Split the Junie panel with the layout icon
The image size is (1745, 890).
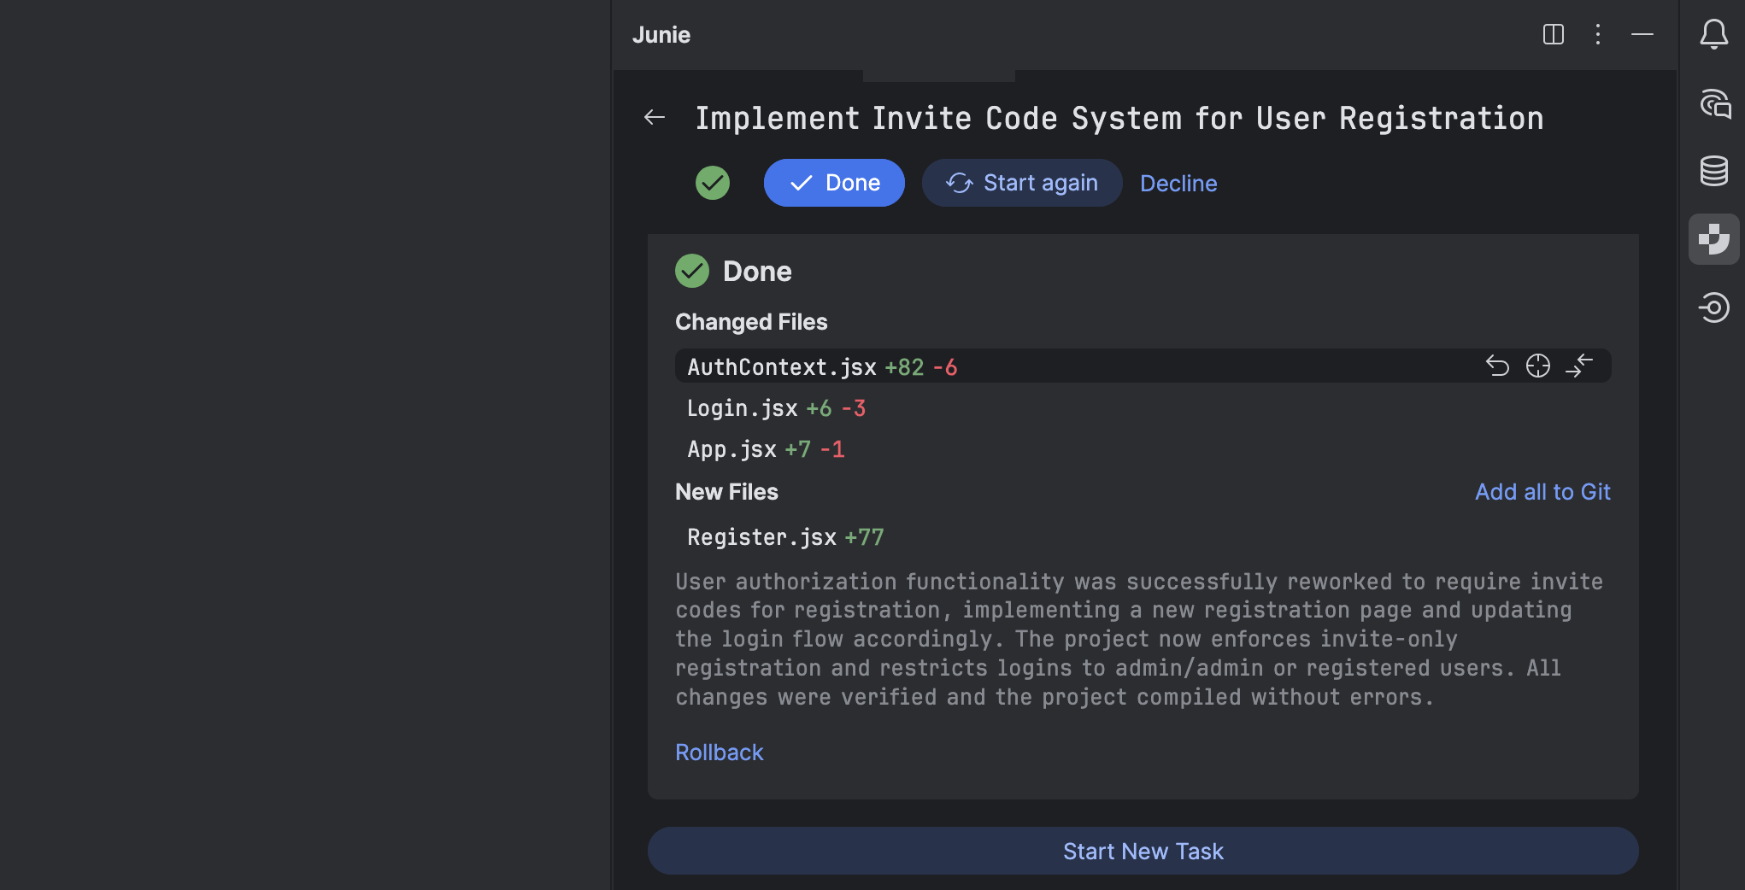(1553, 35)
